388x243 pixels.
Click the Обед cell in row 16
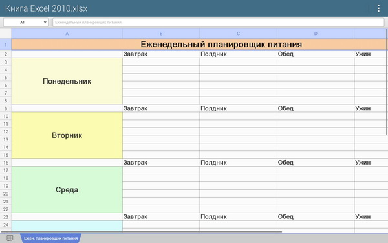pyautogui.click(x=316, y=163)
